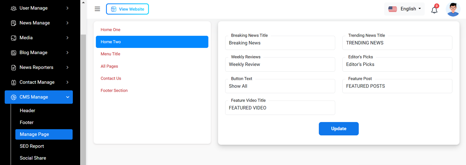Open the English language dropdown
Screen dimensions: 466x165
point(405,9)
